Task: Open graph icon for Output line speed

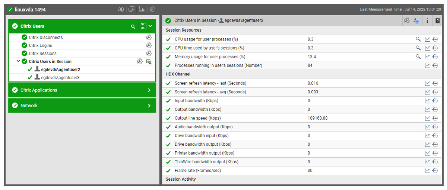Action: click(427, 118)
